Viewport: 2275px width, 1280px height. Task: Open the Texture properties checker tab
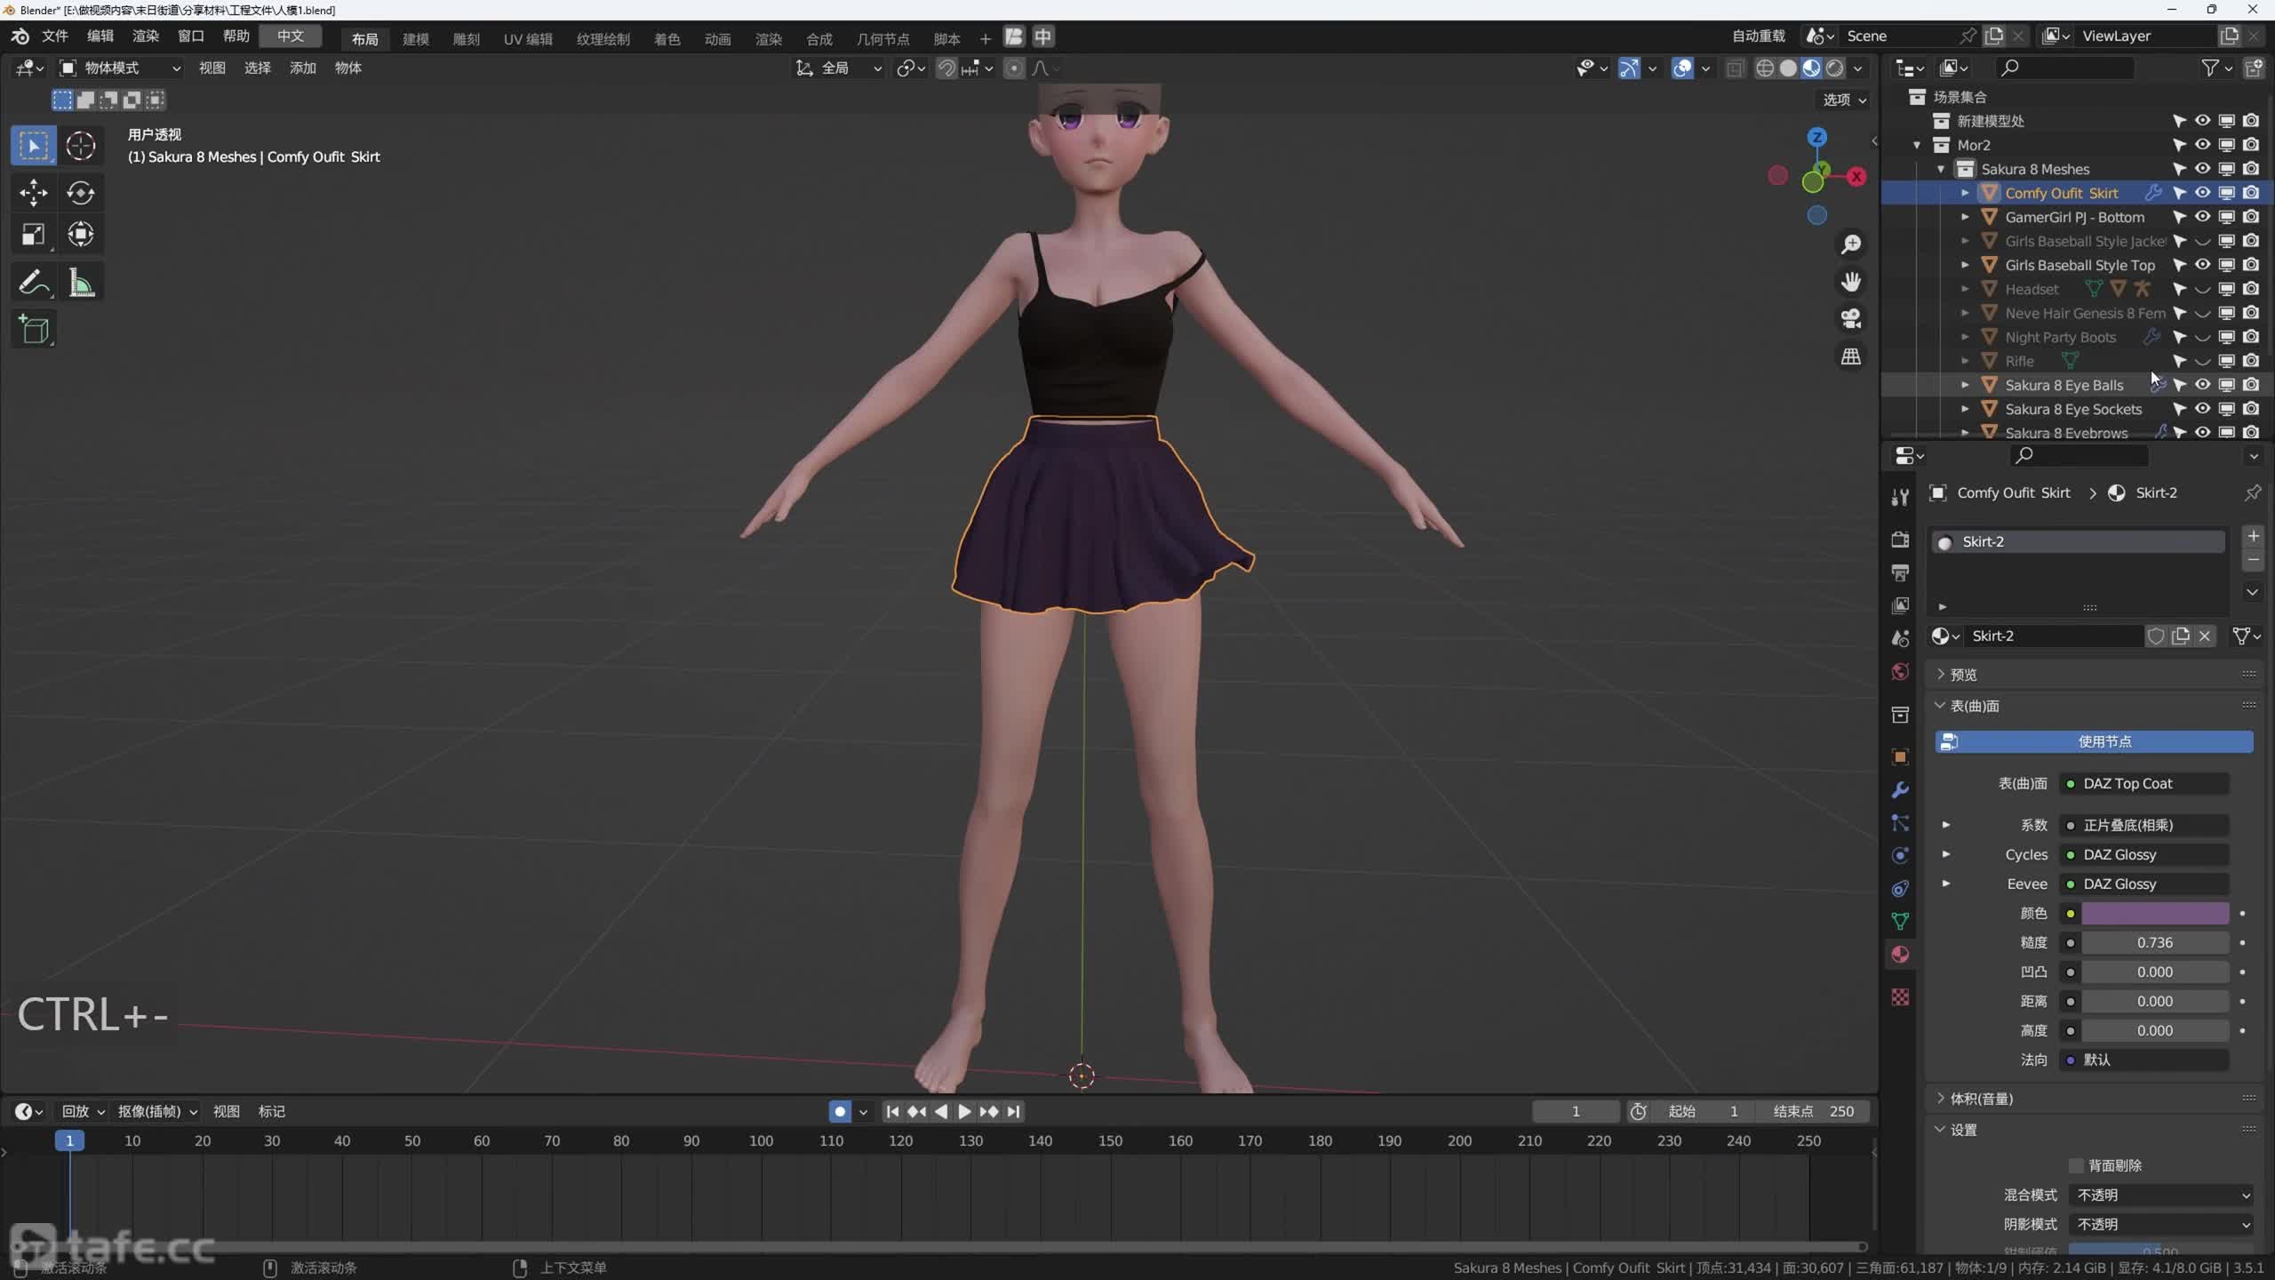[1900, 997]
